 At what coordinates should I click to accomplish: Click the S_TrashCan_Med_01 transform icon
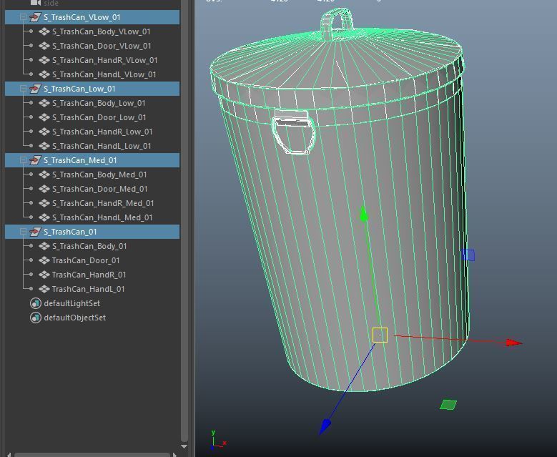pos(35,160)
